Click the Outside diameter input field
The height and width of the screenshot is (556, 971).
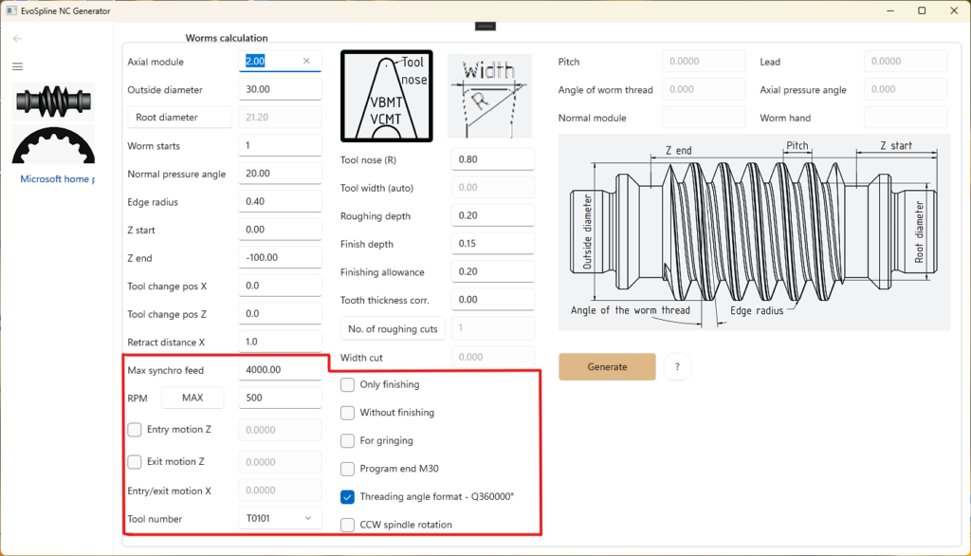coord(280,90)
